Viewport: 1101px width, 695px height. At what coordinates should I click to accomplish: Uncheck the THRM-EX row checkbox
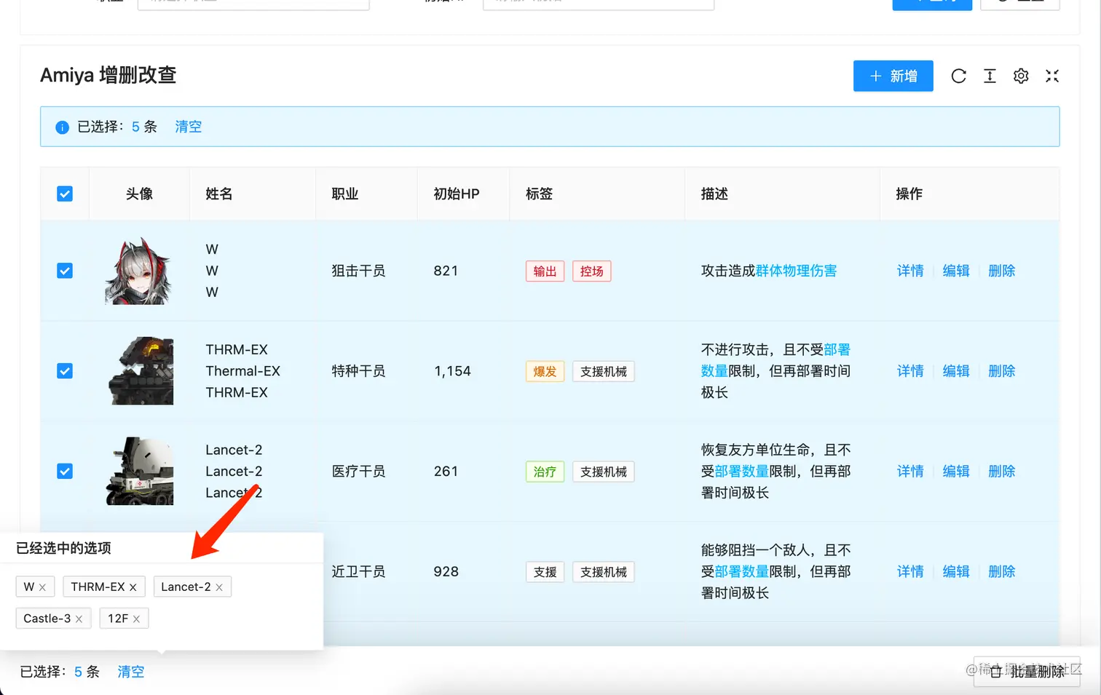65,371
